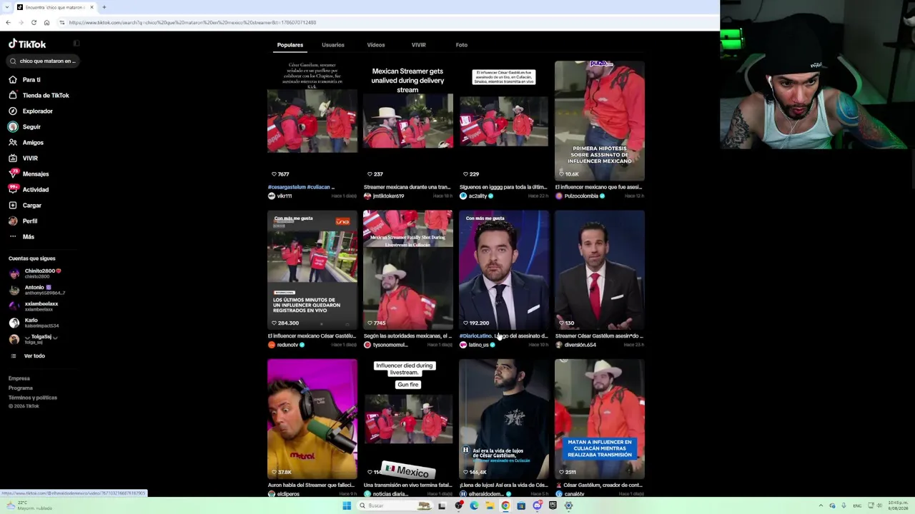Image resolution: width=915 pixels, height=514 pixels.
Task: Open Microsoft Edge from the taskbar
Action: point(474,505)
